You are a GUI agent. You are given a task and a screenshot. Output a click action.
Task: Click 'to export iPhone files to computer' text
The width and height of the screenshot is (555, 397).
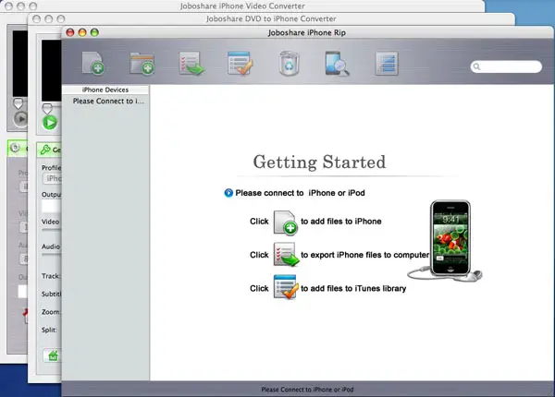[364, 255]
